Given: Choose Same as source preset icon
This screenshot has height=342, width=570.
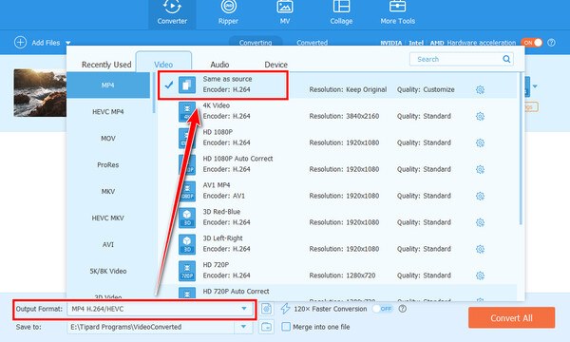Looking at the screenshot, I should click(x=187, y=85).
